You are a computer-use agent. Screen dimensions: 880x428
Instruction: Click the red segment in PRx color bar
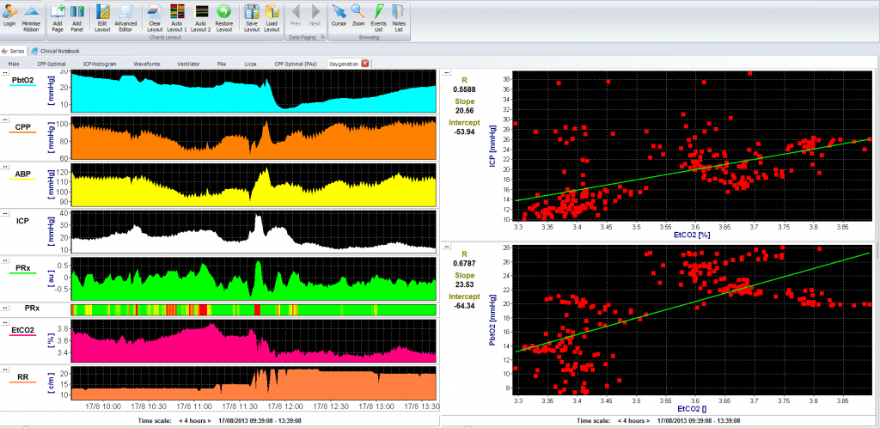(x=257, y=309)
